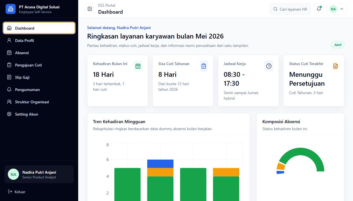Viewport: 353px width, 201px height.
Task: Click the Keluar logout arrow icon
Action: point(10,192)
